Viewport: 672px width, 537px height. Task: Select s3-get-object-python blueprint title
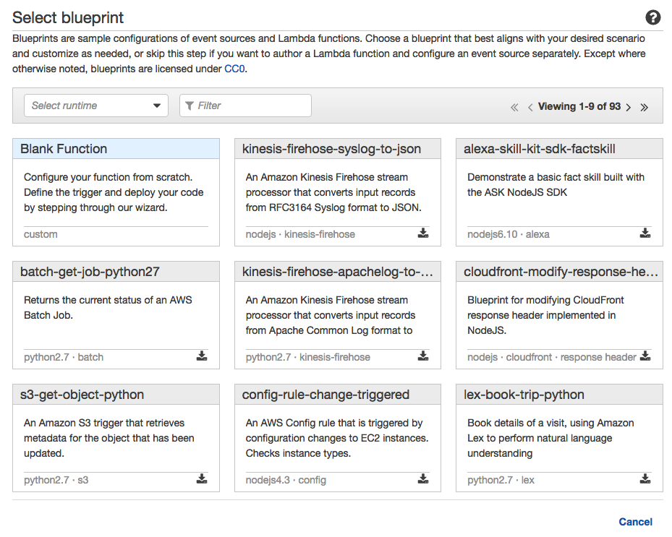[82, 395]
